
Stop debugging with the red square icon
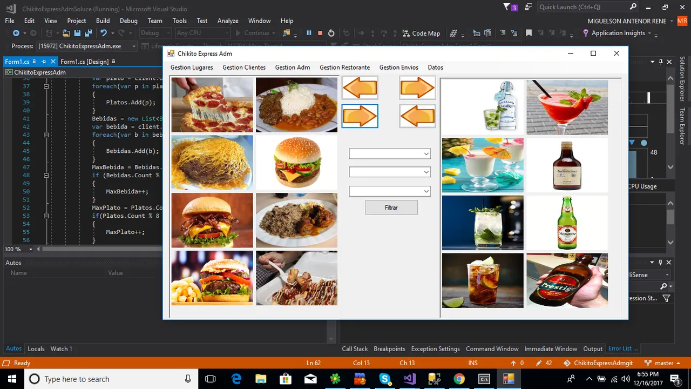[x=320, y=33]
